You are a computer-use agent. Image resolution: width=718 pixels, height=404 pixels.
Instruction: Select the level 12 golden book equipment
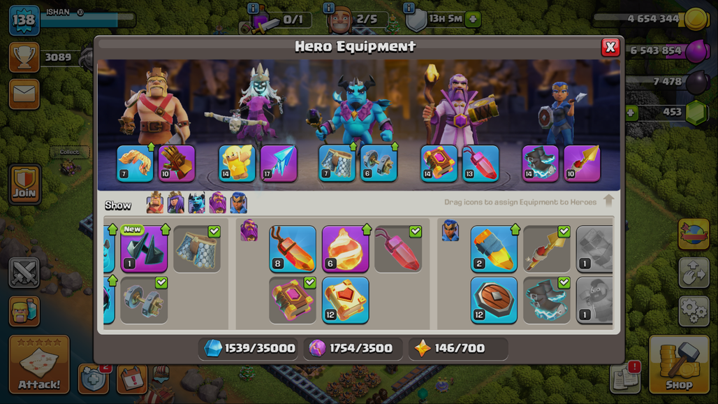click(345, 301)
